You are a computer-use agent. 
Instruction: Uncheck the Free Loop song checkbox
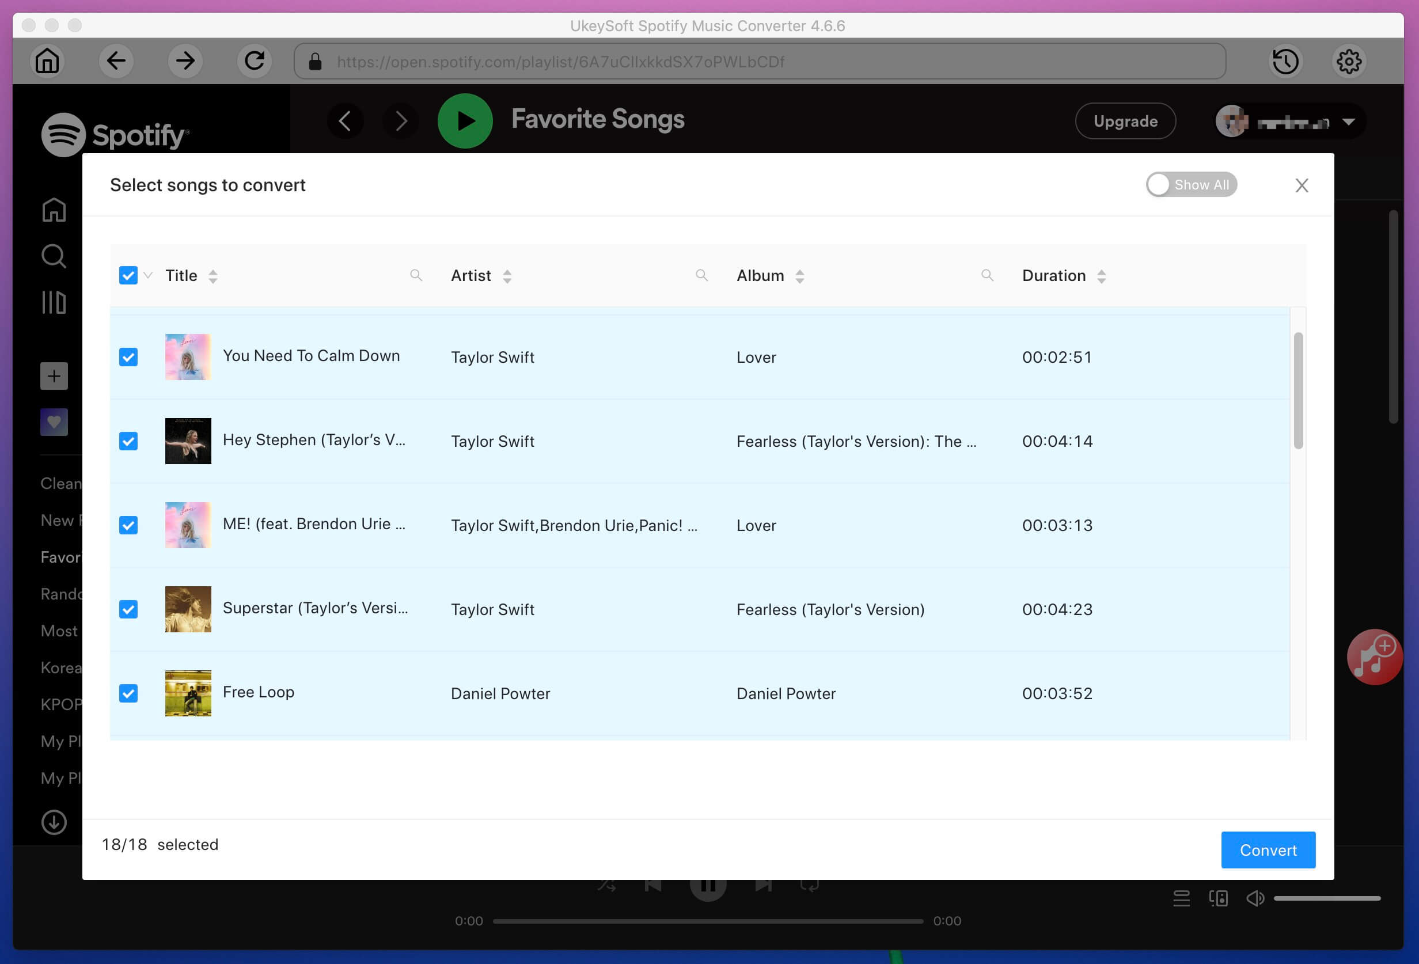click(128, 693)
